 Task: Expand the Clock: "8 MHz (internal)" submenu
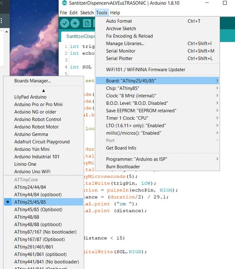click(157, 95)
